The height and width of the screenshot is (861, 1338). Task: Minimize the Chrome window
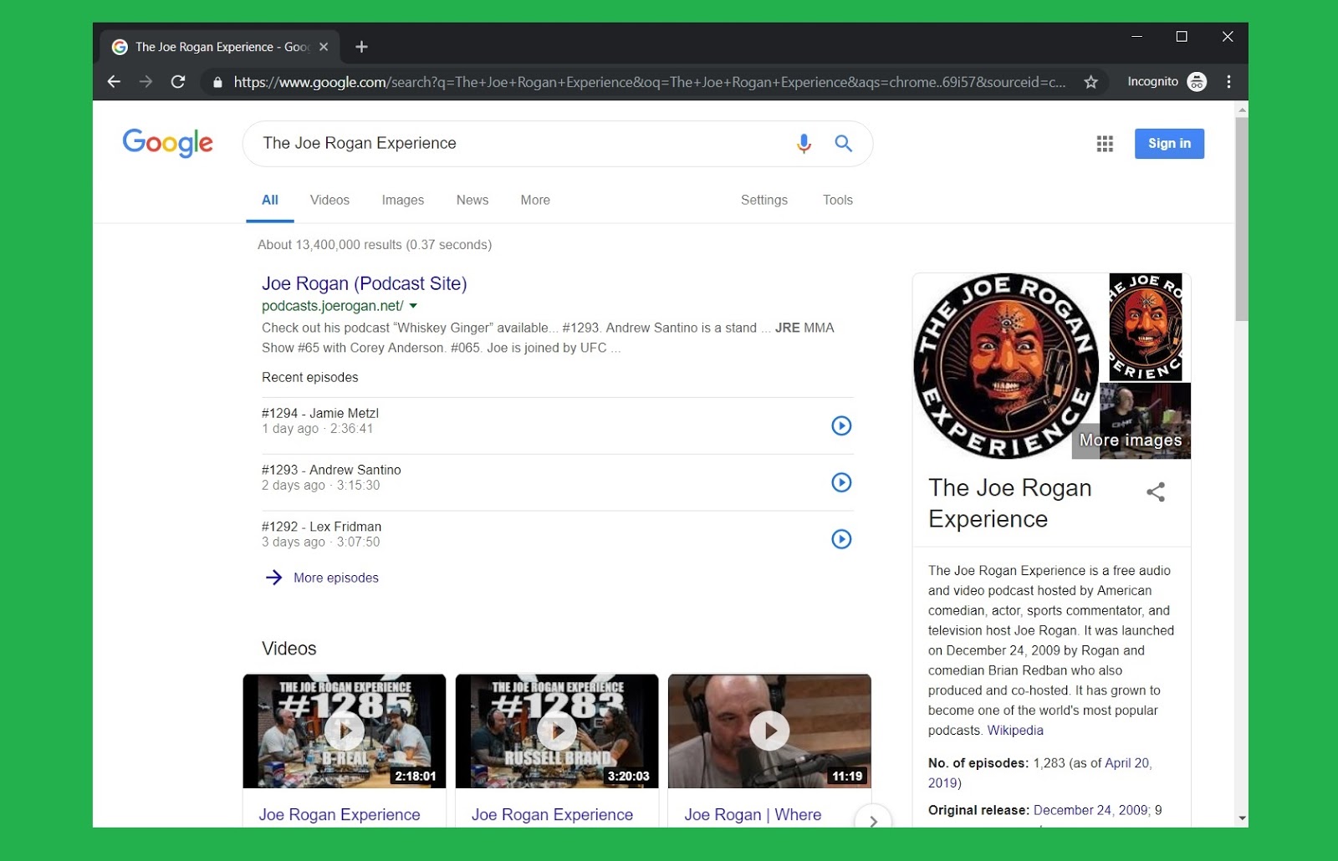[x=1136, y=36]
